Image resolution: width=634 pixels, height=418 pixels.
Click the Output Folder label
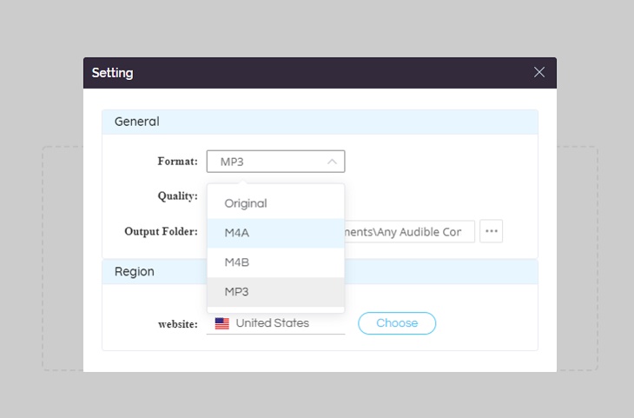(x=161, y=231)
